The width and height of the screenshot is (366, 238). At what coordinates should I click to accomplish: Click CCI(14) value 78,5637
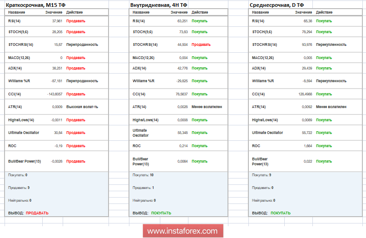coord(182,94)
